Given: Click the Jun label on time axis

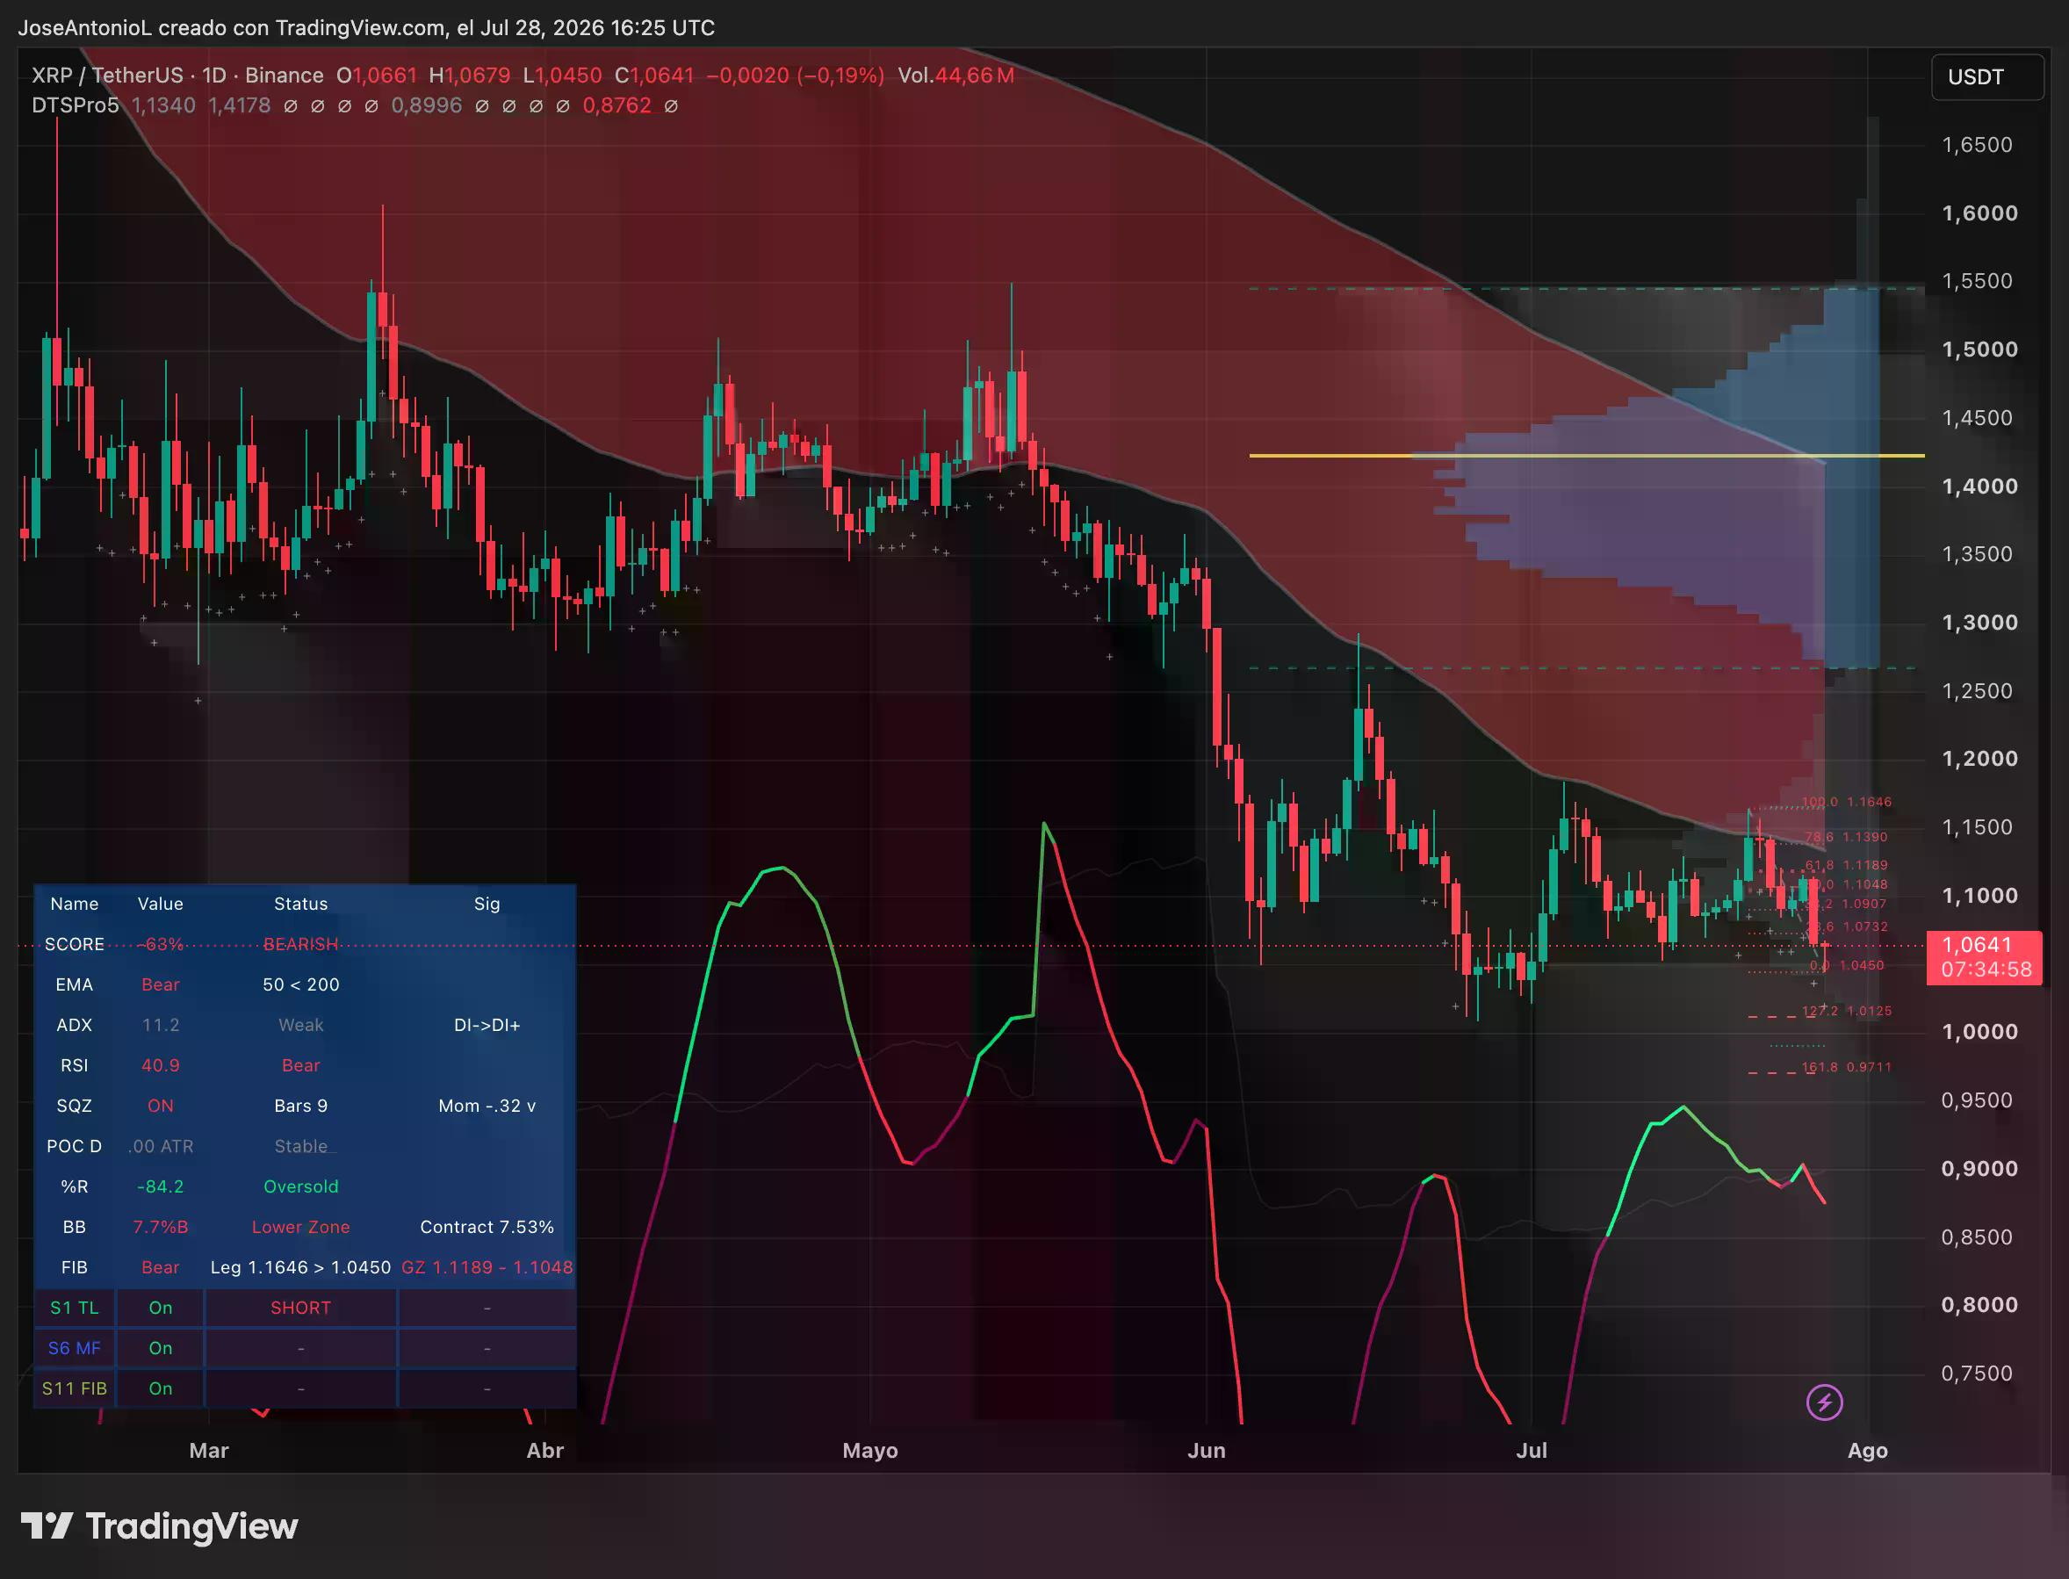Looking at the screenshot, I should tap(1207, 1450).
